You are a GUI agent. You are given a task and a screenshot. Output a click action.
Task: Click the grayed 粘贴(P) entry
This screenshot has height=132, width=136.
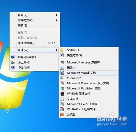(35, 33)
